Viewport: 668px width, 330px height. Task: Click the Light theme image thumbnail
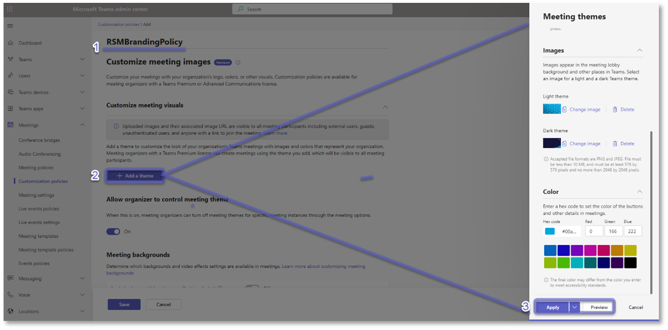(x=551, y=109)
